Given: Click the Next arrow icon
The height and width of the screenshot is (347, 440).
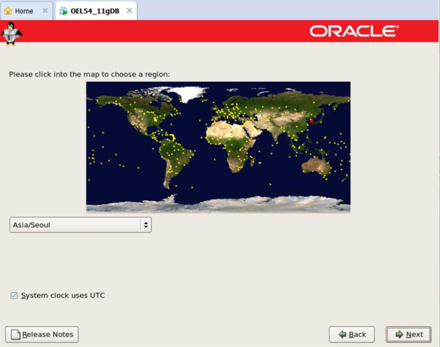Looking at the screenshot, I should click(399, 334).
